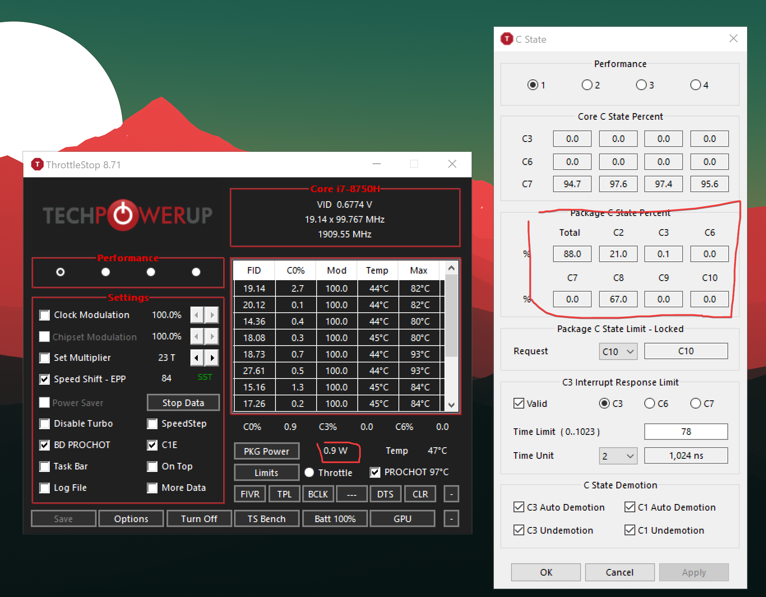Screen dimensions: 766x597
Task: Enable the More Data checkbox
Action: point(152,488)
